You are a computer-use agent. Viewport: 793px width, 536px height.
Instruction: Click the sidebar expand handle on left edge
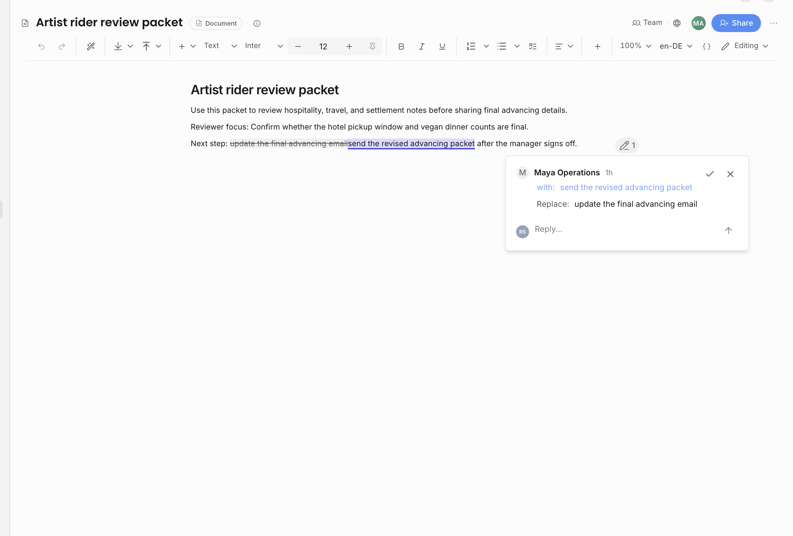pos(1,210)
